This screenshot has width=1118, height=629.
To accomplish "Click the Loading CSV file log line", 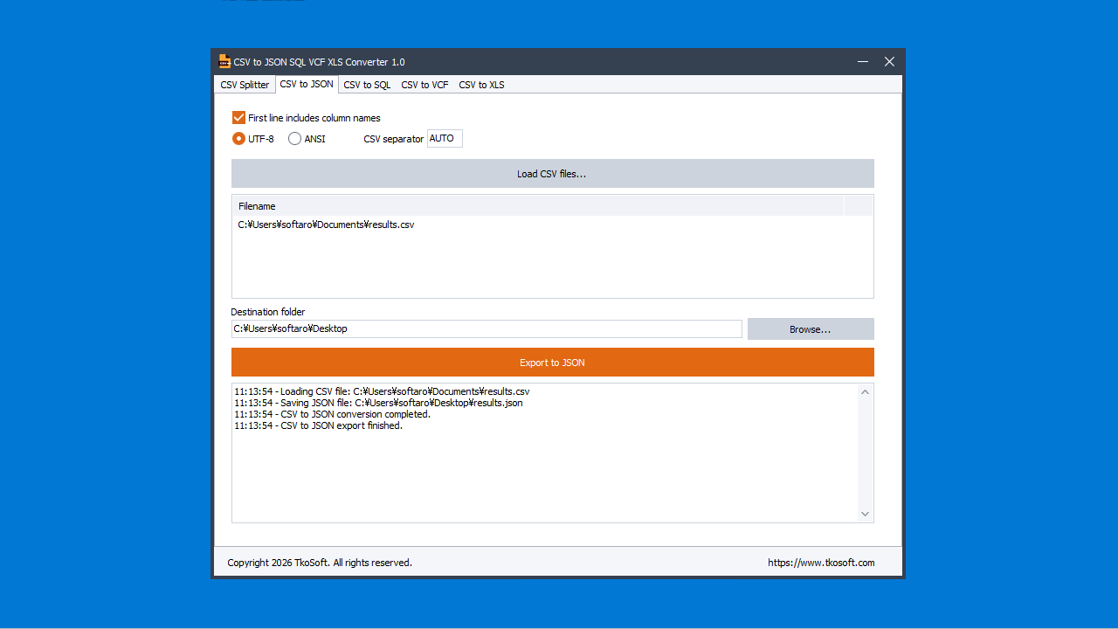I will pos(382,391).
